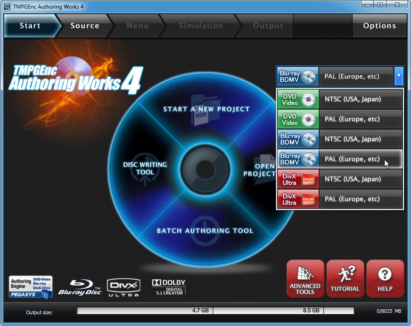This screenshot has width=411, height=326.
Task: Click Open Project on the disc
Action: click(x=259, y=170)
